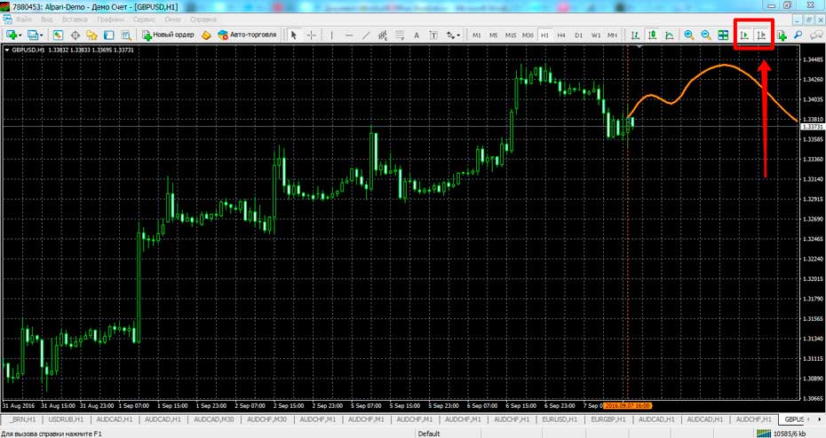Click the Zoom Out magnifier icon
Screen dimensions: 826x438
705,35
